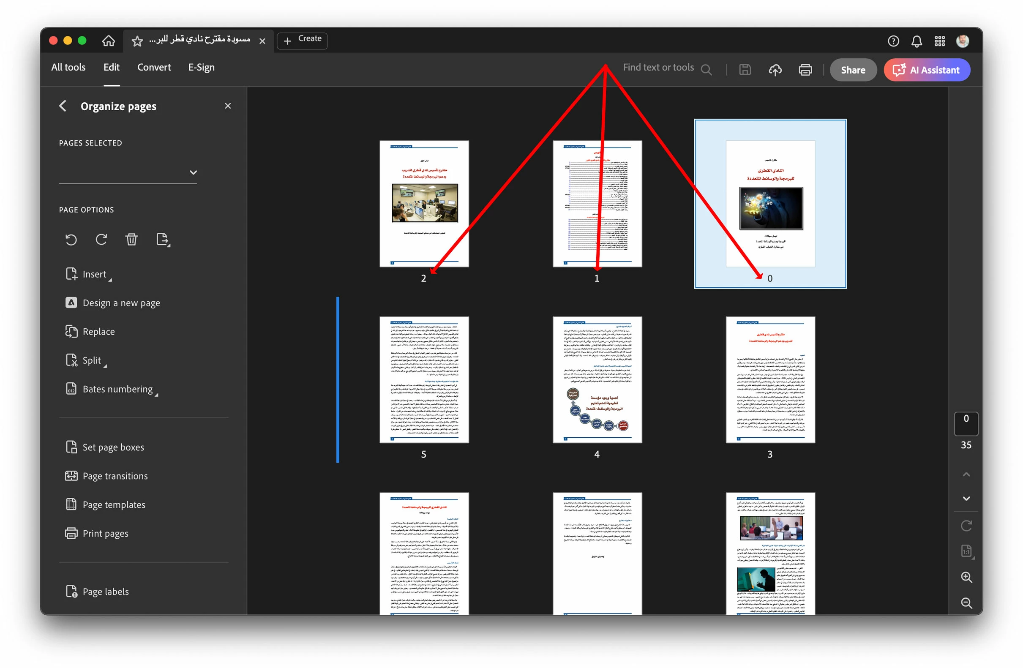
Task: Go to next page with down chevron
Action: pyautogui.click(x=966, y=499)
